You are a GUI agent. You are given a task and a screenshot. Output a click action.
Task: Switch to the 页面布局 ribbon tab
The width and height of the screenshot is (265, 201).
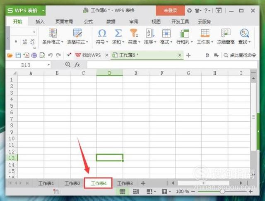point(64,21)
